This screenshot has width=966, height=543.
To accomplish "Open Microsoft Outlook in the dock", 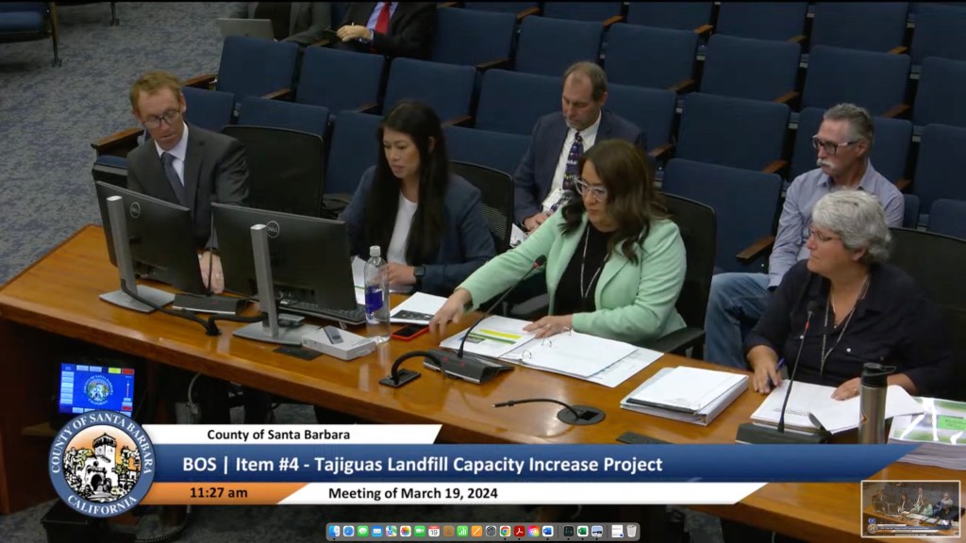I will pyautogui.click(x=548, y=532).
